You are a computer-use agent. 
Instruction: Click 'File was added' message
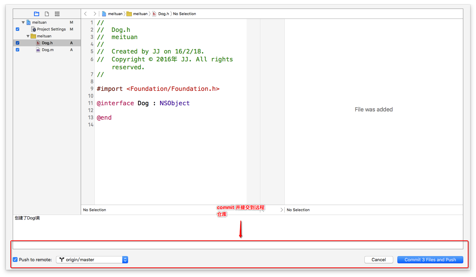[x=374, y=110]
